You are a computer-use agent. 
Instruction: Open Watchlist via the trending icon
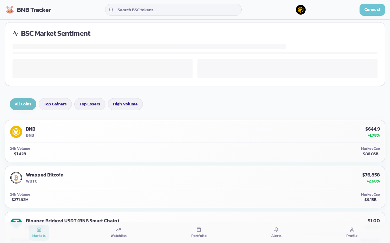tap(119, 230)
